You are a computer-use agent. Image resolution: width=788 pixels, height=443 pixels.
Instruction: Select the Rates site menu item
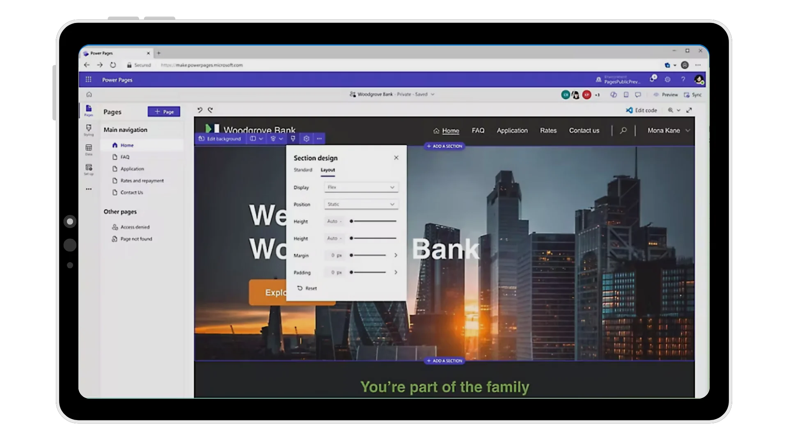pyautogui.click(x=548, y=130)
